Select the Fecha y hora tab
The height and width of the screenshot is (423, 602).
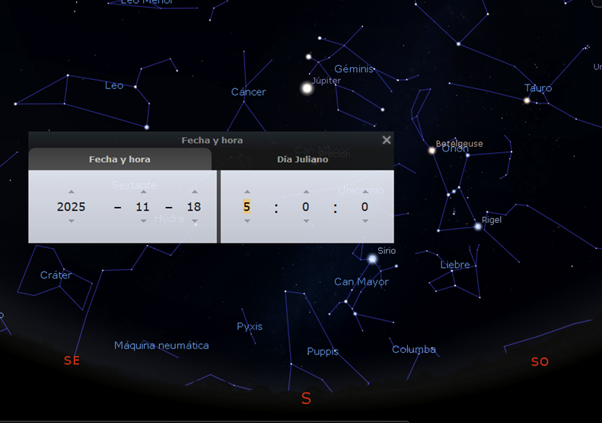(x=119, y=160)
